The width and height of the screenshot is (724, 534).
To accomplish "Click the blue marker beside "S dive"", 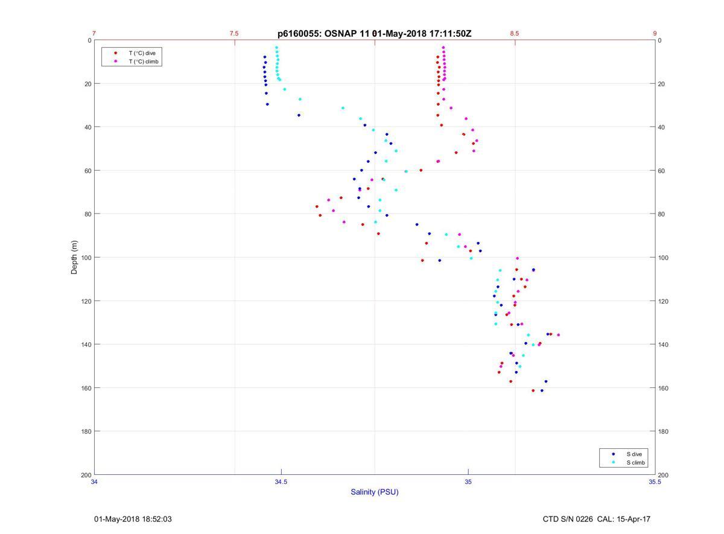I will (x=614, y=454).
